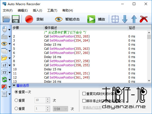Click the step list scrollbar down arrow
152x114 pixels.
pyautogui.click(x=149, y=80)
